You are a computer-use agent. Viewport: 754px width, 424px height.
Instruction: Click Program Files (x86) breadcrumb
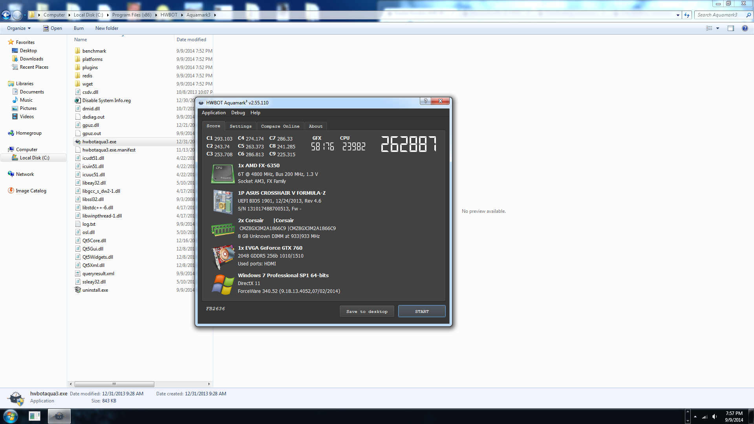pyautogui.click(x=132, y=15)
